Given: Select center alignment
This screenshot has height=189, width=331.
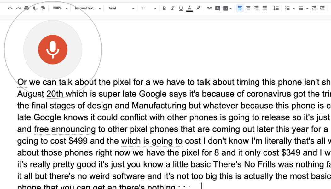Looking at the screenshot, I should pyautogui.click(x=248, y=8).
